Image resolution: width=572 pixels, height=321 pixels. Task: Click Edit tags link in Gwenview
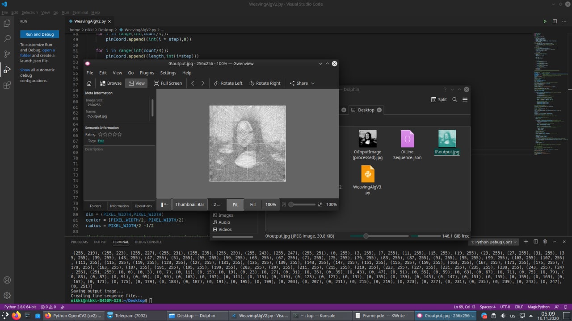click(101, 141)
